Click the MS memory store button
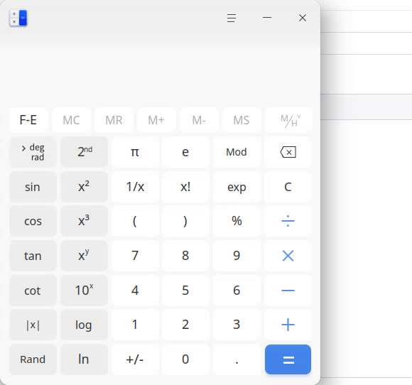This screenshot has width=412, height=385. coord(242,120)
